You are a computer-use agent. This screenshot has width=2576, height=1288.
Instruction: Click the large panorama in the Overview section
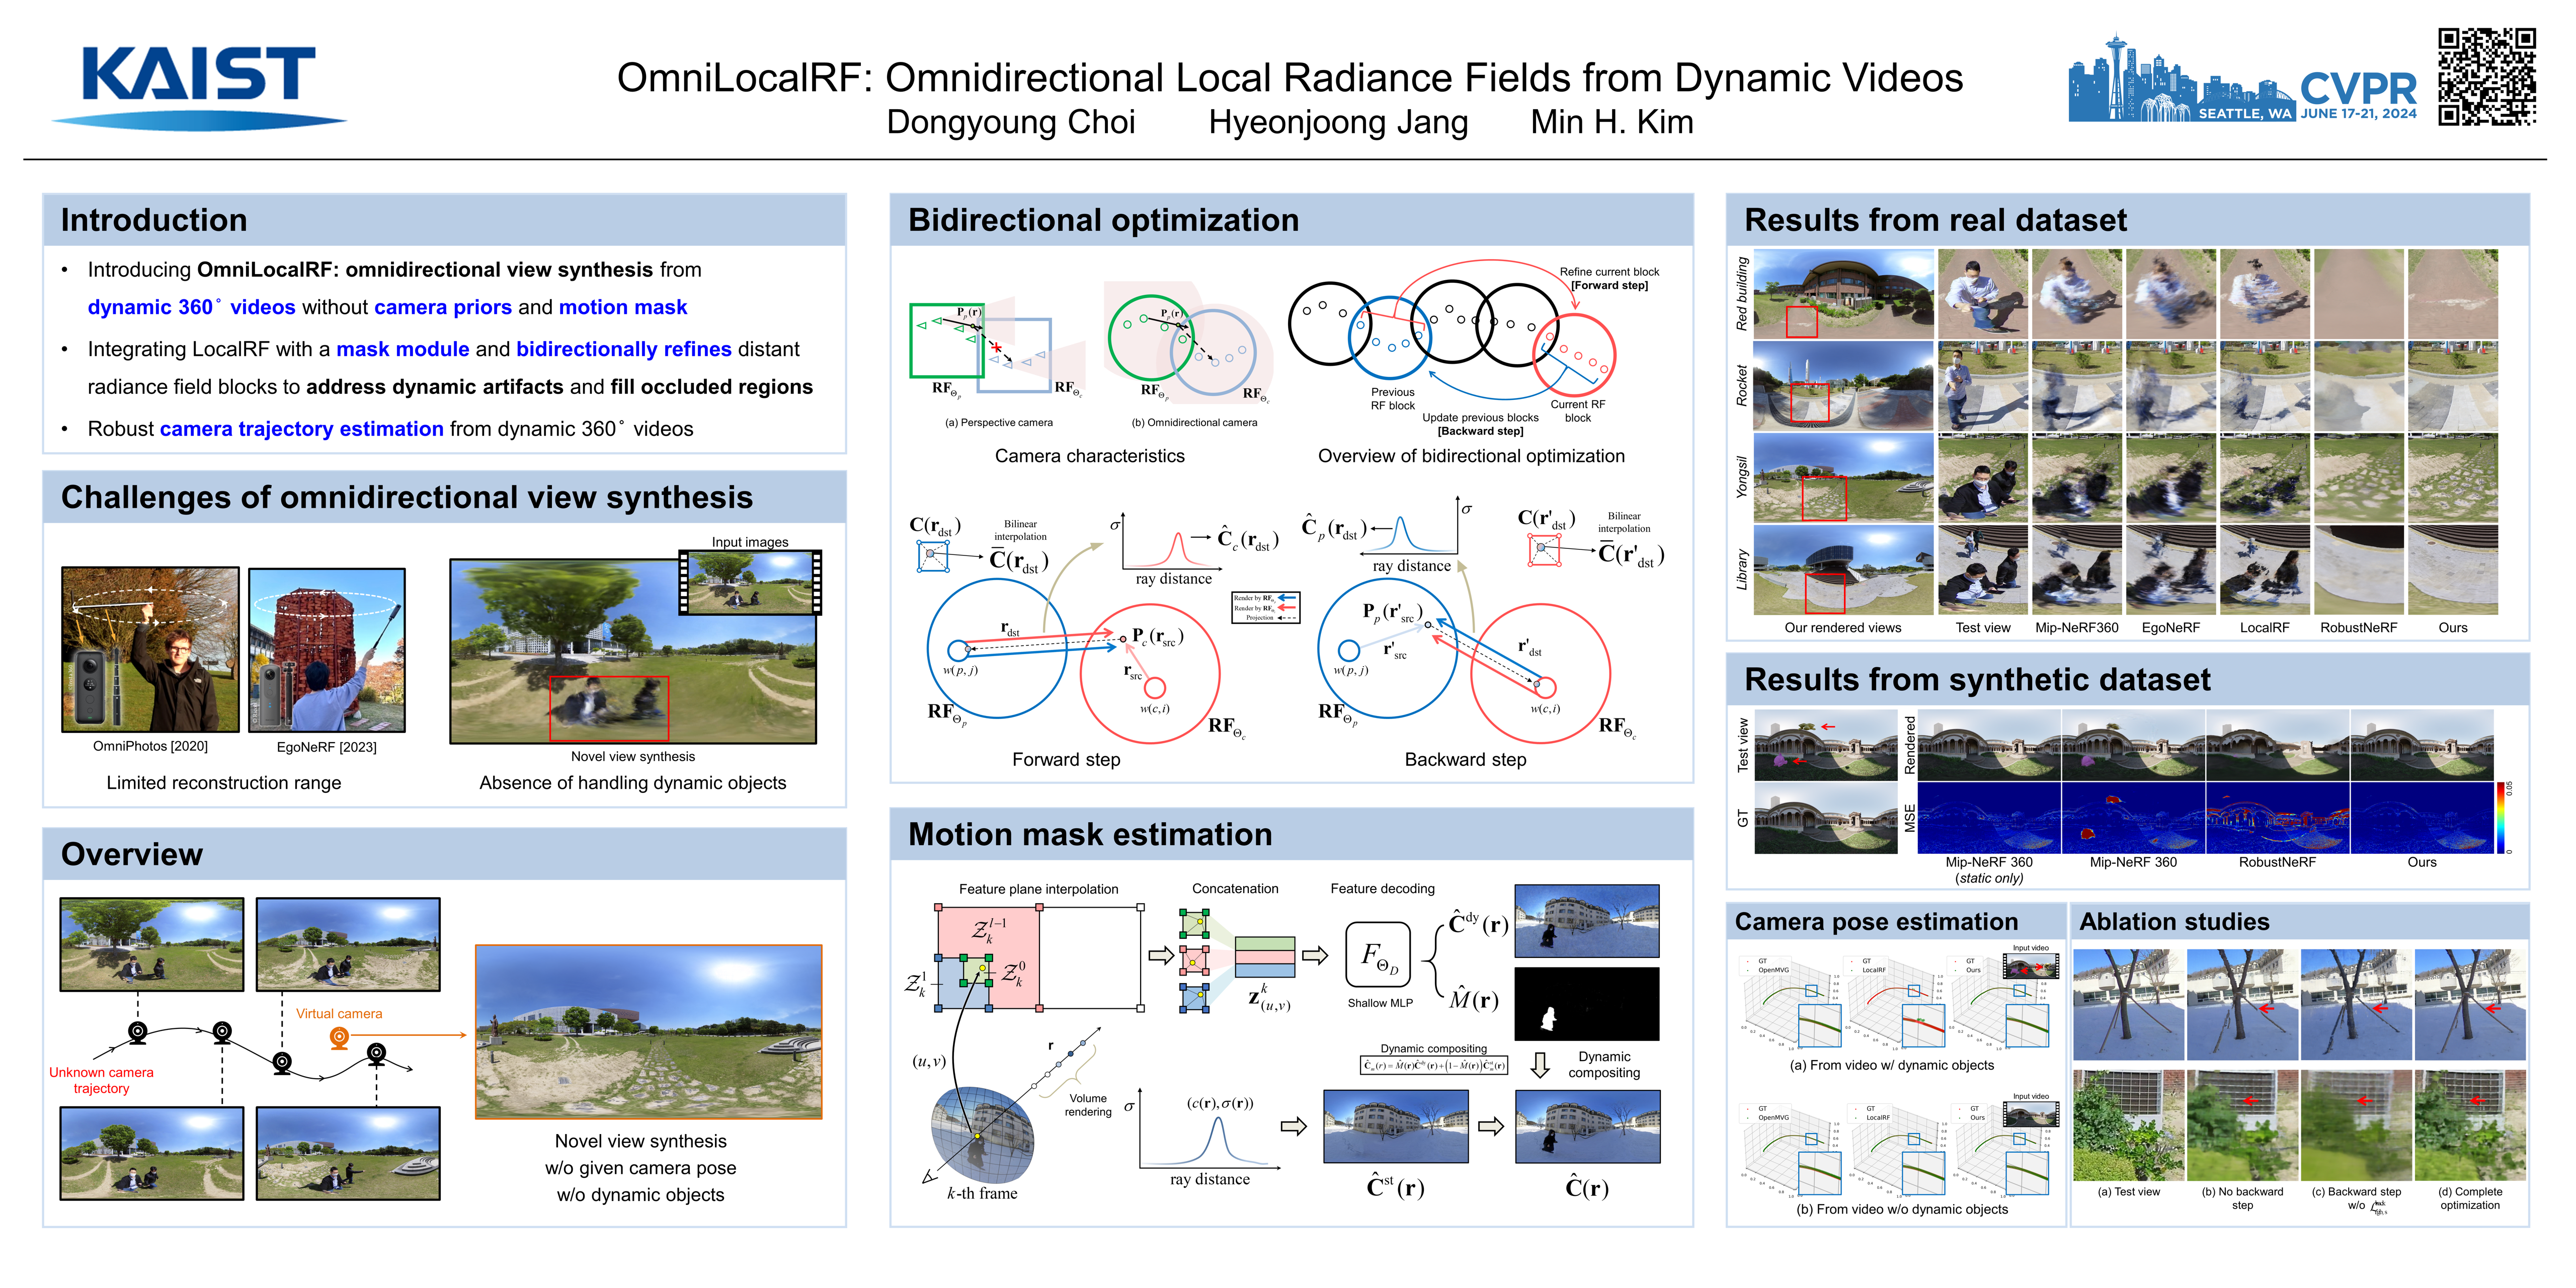click(x=648, y=1031)
